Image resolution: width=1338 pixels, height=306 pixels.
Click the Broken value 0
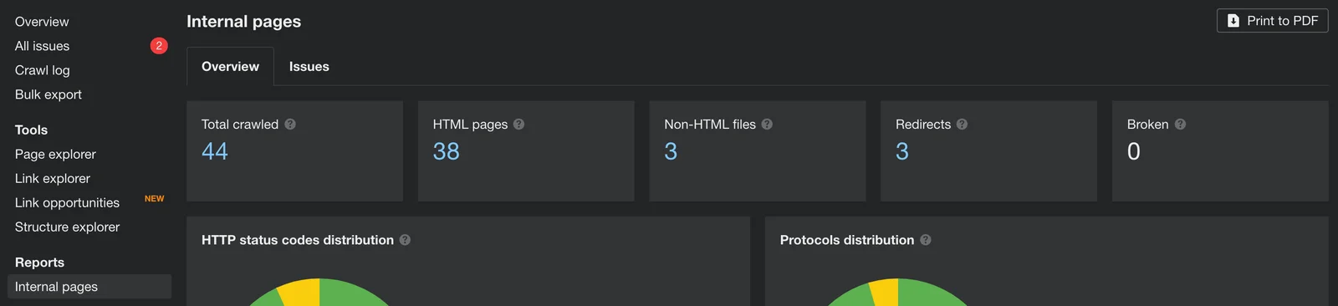coord(1134,151)
